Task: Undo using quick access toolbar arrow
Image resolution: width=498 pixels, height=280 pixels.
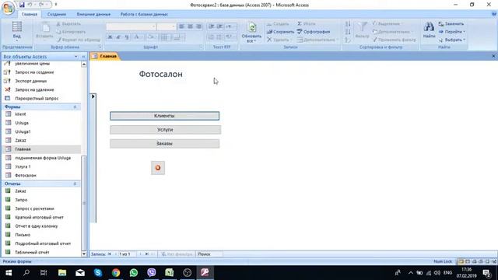Action: [30, 5]
